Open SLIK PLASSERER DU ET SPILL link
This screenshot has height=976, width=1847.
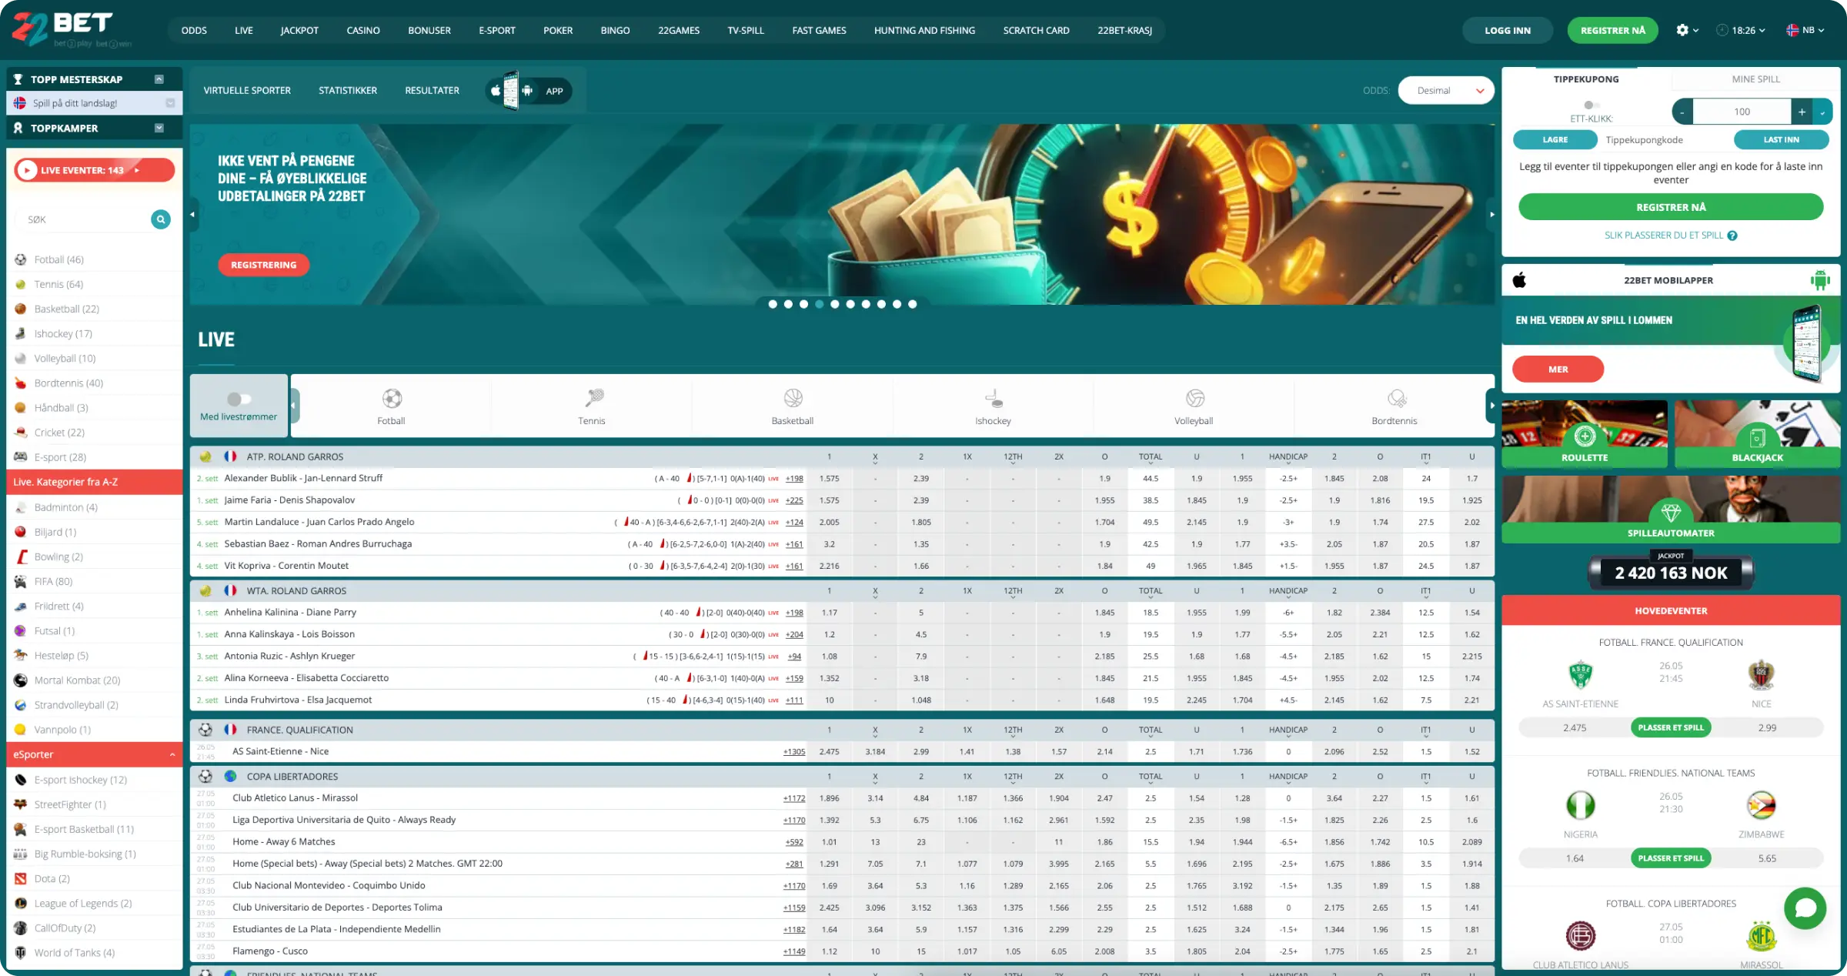point(1664,236)
